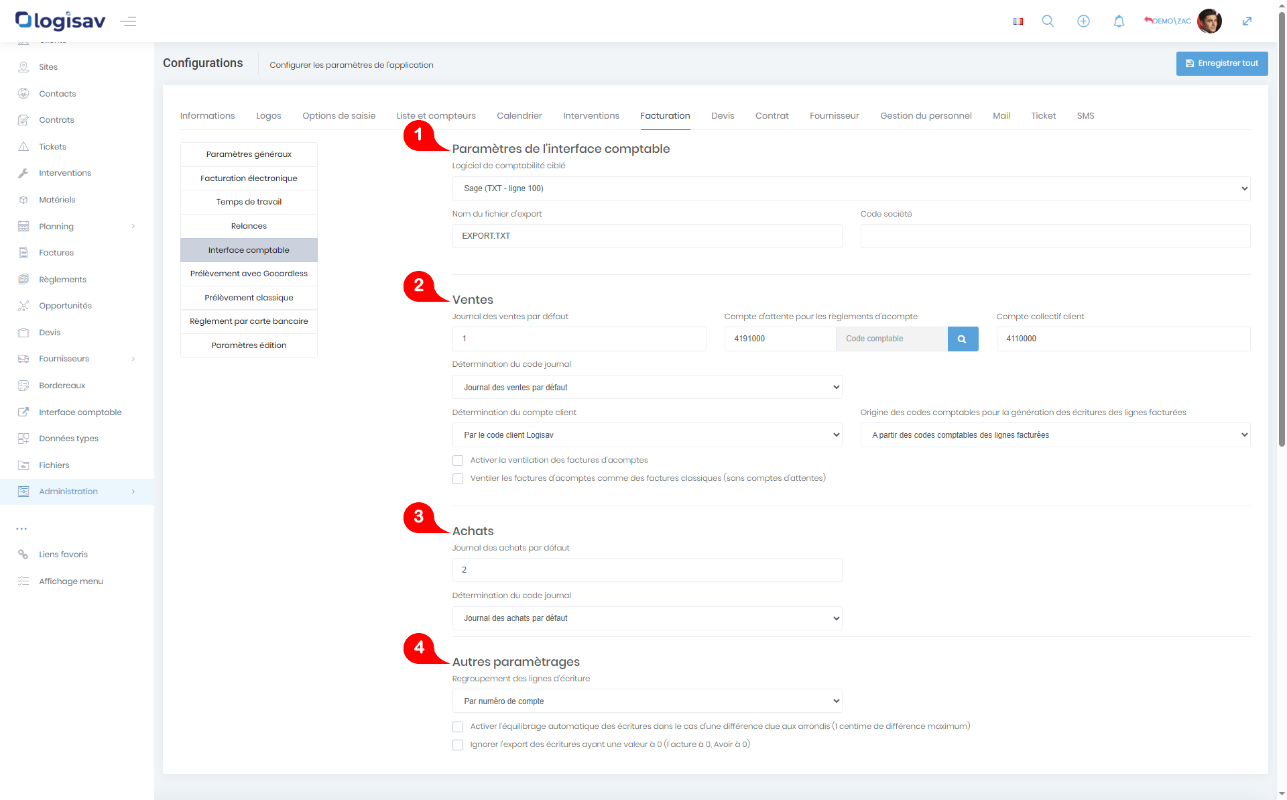The height and width of the screenshot is (800, 1287).
Task: Tick Ignorer l'export des écritures checkbox
Action: 458,745
